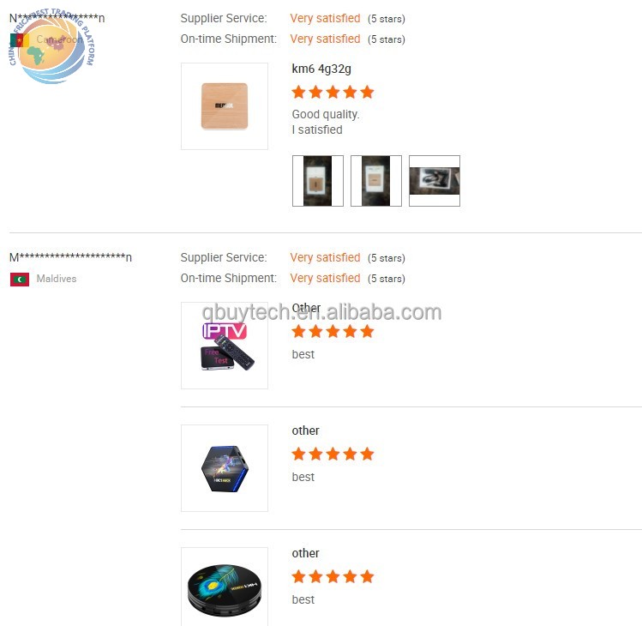This screenshot has width=642, height=626.
Task: Click the star rating under km6 4g32g
Action: [333, 92]
